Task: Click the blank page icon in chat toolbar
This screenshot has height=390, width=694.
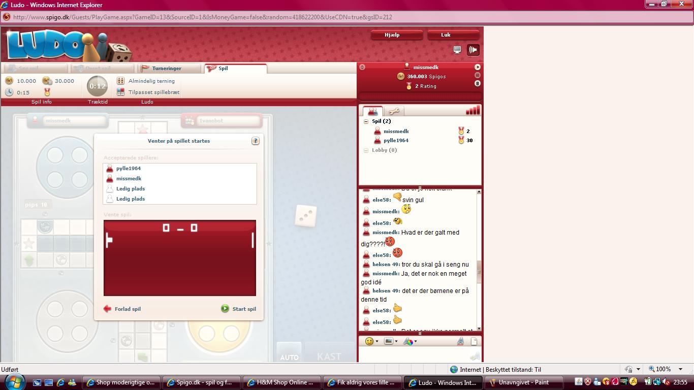Action: click(x=474, y=341)
